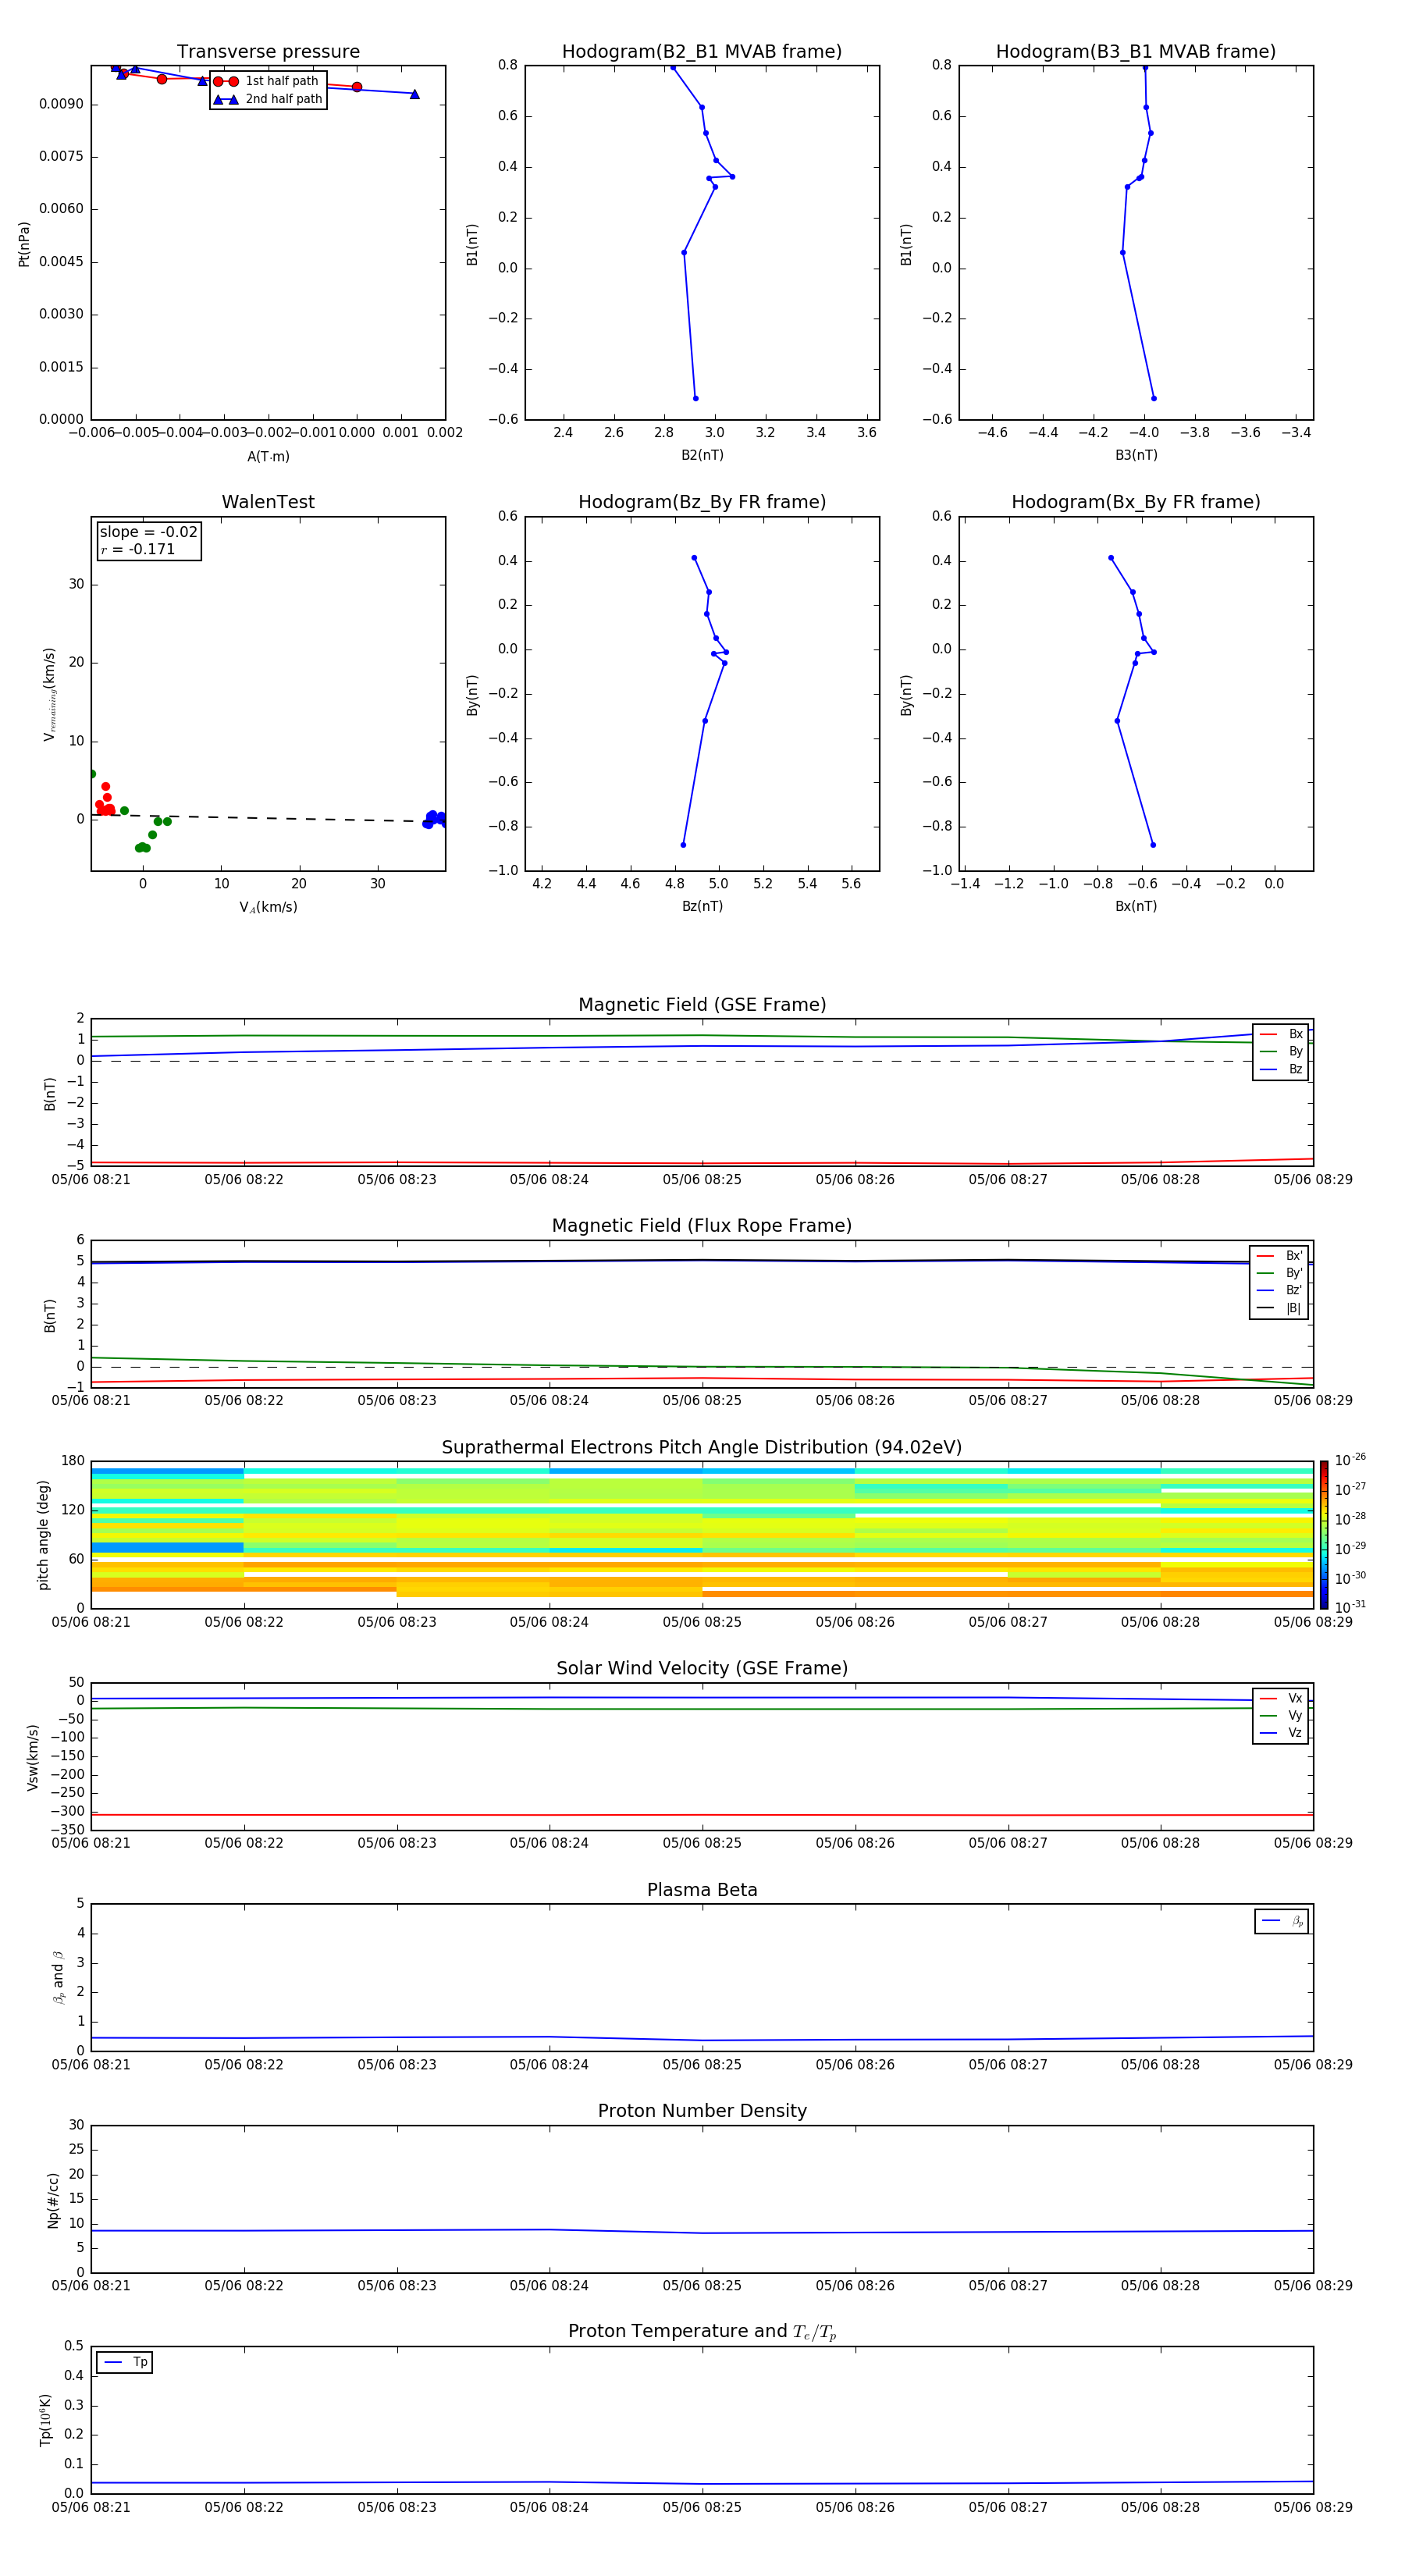Click the "A(T·m)" x-axis label
1405x2576 pixels.
[x=268, y=456]
